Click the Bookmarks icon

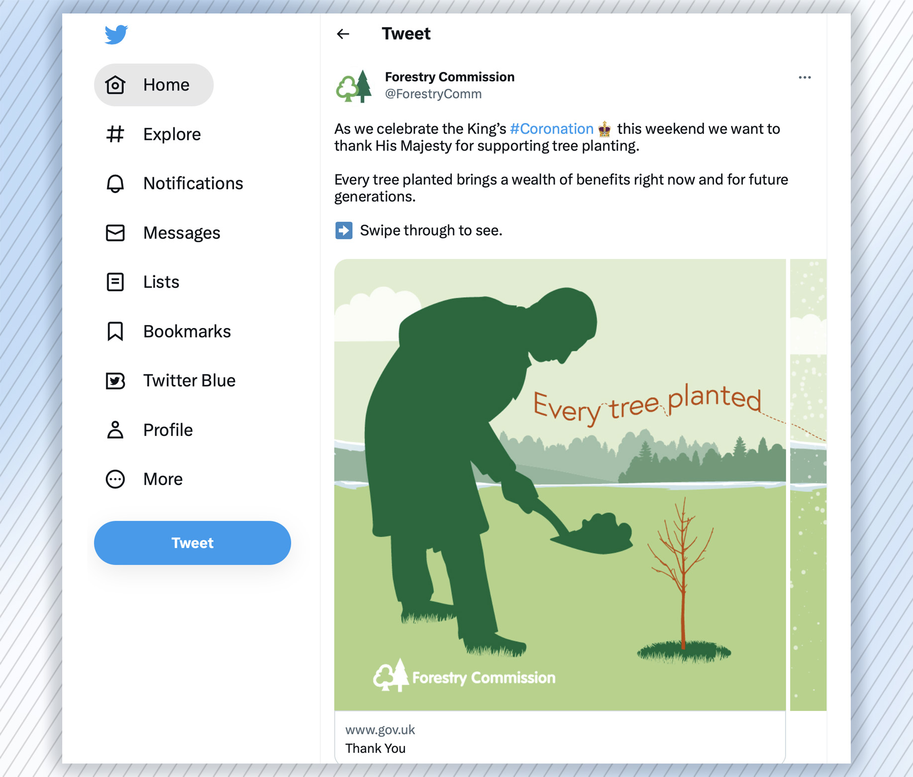point(115,331)
